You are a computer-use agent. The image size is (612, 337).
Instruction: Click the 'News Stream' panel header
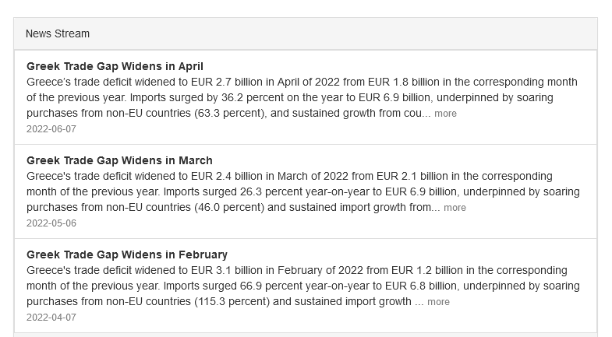(x=58, y=34)
